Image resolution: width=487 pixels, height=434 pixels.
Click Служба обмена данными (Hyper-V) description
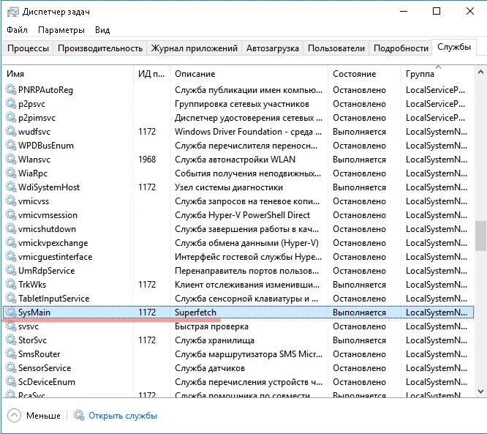pyautogui.click(x=246, y=243)
